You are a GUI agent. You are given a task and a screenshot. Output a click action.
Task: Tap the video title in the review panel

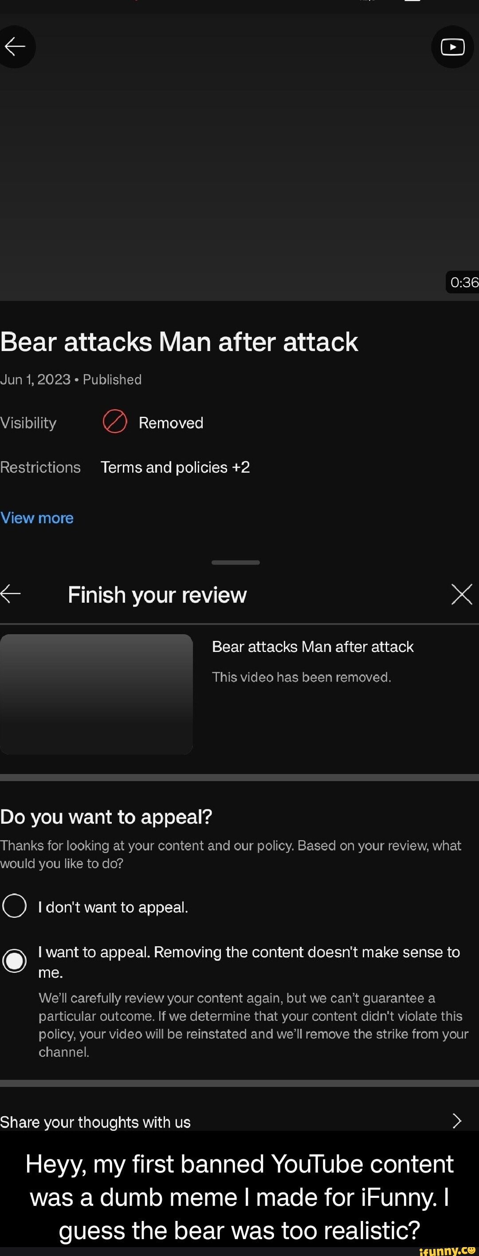click(x=313, y=647)
